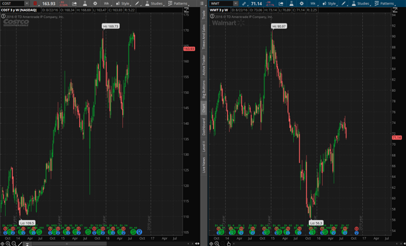This screenshot has width=406, height=246.
Task: Toggle price axis auto-scale icon on COST chart
Action: [186, 10]
